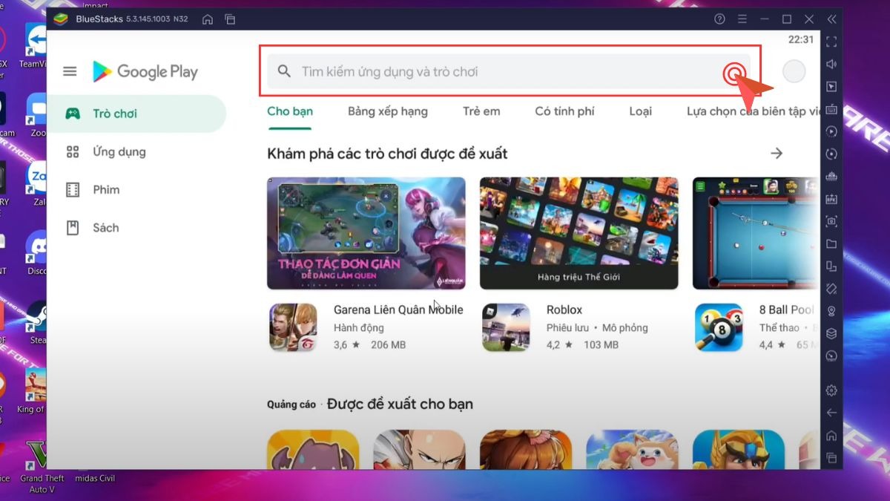This screenshot has width=890, height=501.
Task: Open the bald anime fighter ad app icon
Action: pyautogui.click(x=419, y=450)
